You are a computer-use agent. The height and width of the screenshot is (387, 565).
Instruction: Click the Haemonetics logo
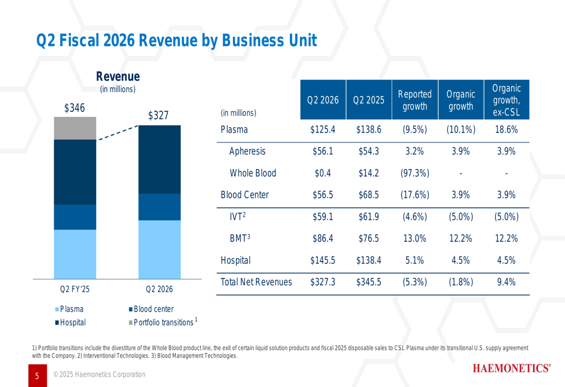(x=511, y=369)
